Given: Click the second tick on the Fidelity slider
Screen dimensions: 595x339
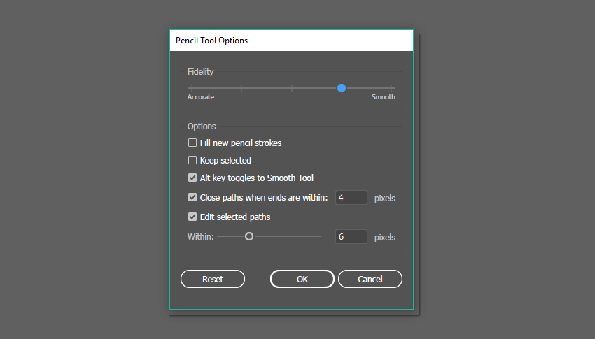Looking at the screenshot, I should click(241, 88).
